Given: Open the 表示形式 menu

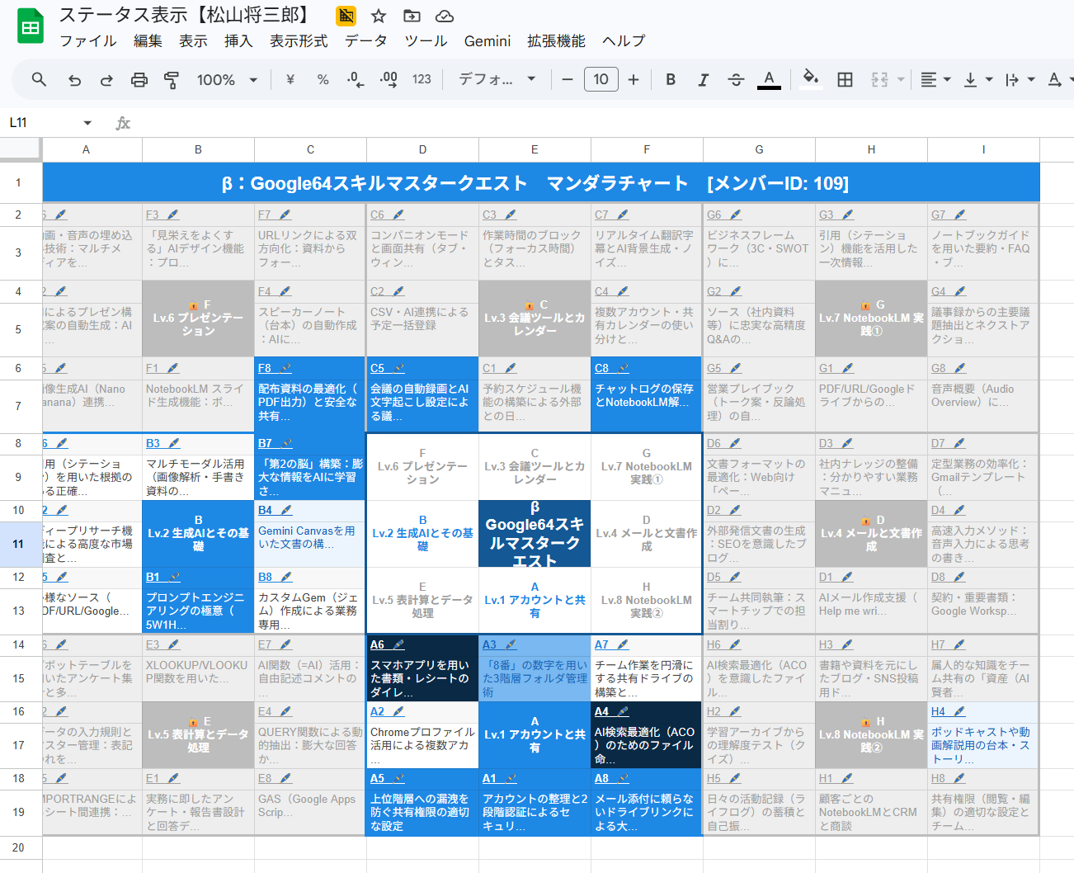Looking at the screenshot, I should point(299,41).
